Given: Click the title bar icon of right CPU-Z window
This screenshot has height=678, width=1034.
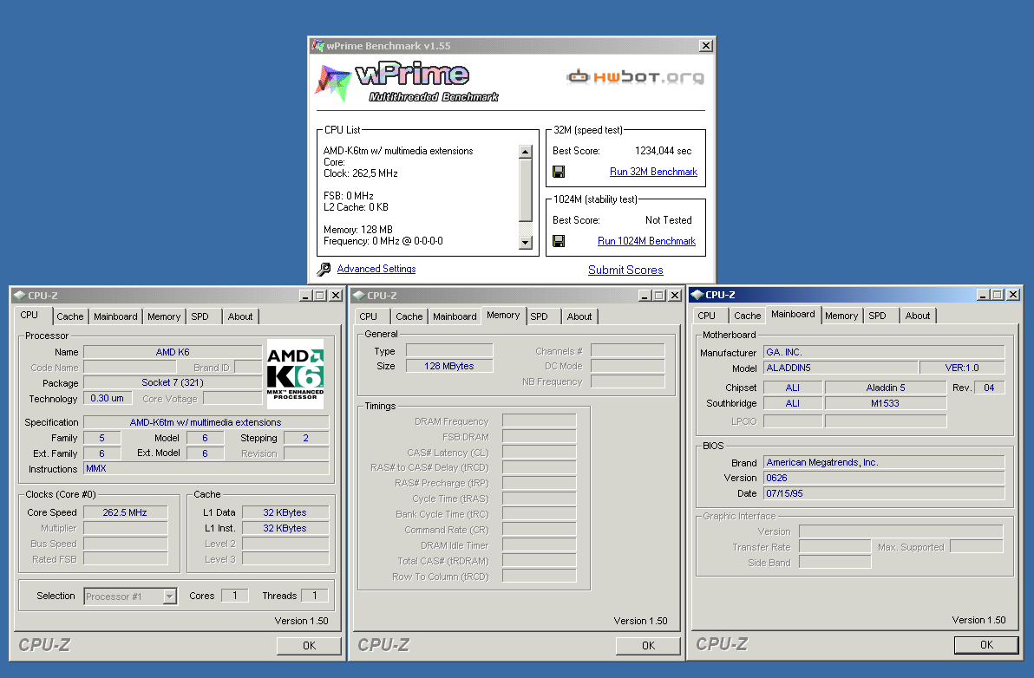Looking at the screenshot, I should (697, 295).
